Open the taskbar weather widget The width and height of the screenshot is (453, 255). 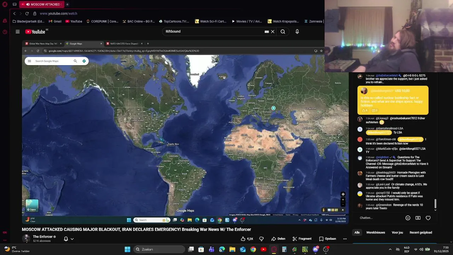(x=17, y=249)
